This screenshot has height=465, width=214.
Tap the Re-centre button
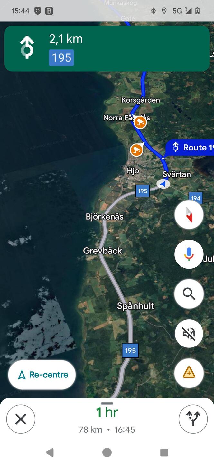coord(42,375)
